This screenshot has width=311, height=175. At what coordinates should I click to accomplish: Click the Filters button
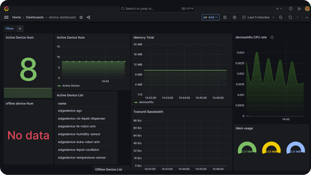pos(10,29)
